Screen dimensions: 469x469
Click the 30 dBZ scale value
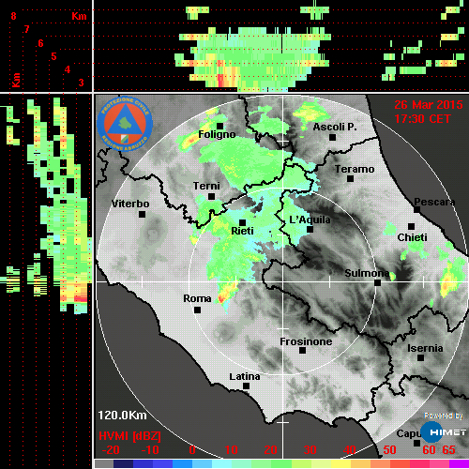310,450
